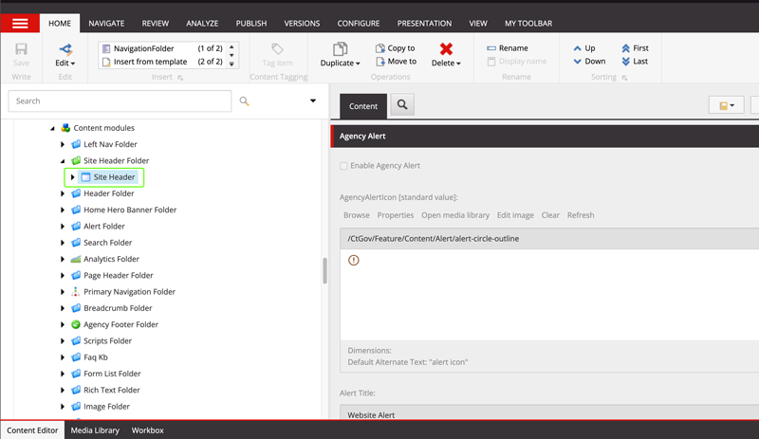Viewport: 759px width, 439px height.
Task: Collapse the Site Header Folder node
Action: 63,161
